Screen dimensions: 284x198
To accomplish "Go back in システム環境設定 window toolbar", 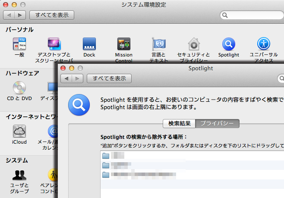I will (x=9, y=15).
